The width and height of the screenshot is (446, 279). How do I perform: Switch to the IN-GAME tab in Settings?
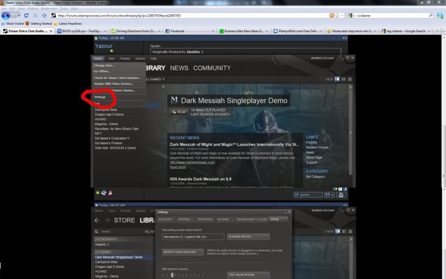pyautogui.click(x=223, y=219)
